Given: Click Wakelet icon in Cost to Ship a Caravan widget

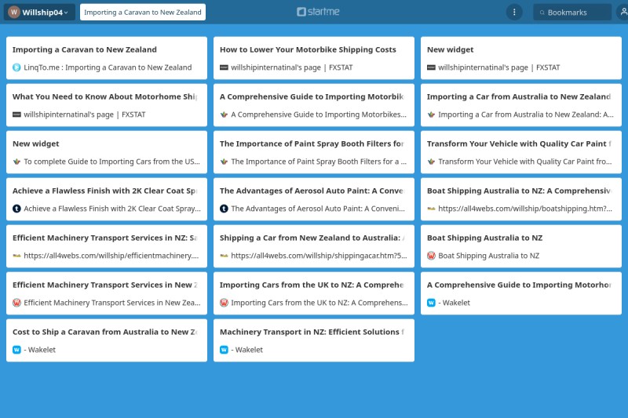Looking at the screenshot, I should [16, 350].
